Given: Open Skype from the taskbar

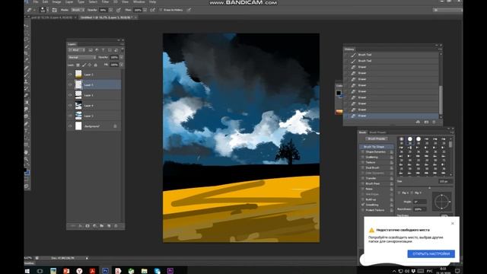Looking at the screenshot, I should [158, 271].
